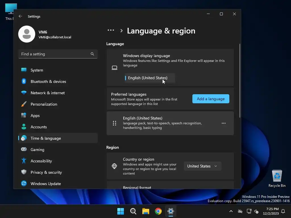This screenshot has height=218, width=291.
Task: Click the Find a setting search box
Action: [58, 54]
